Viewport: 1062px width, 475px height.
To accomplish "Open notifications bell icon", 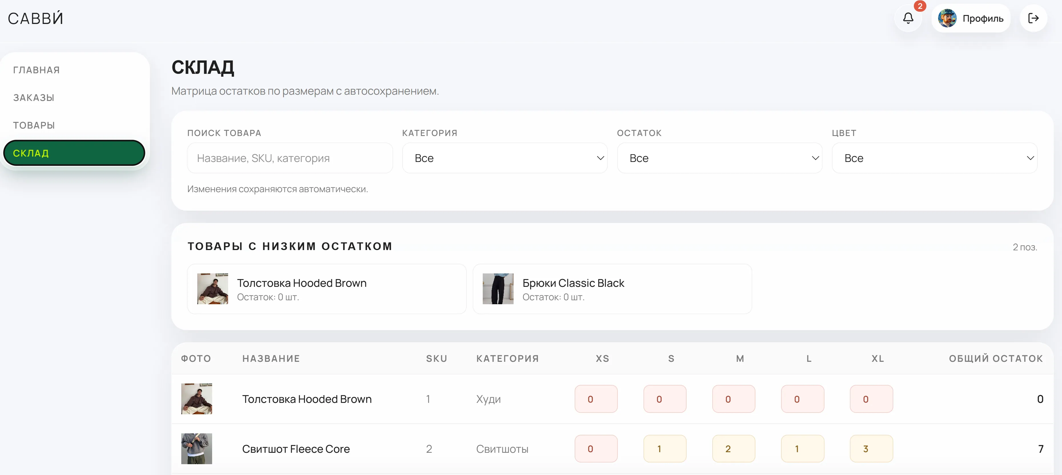I will point(908,19).
